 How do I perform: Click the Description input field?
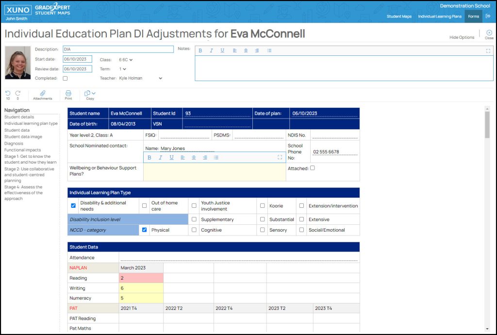click(x=118, y=50)
